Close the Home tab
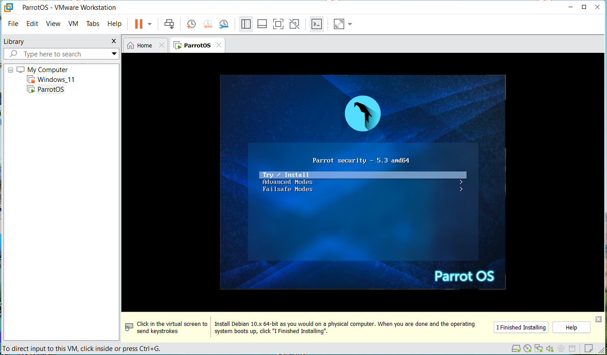 click(162, 45)
